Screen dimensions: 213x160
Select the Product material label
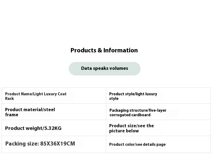pos(24,110)
